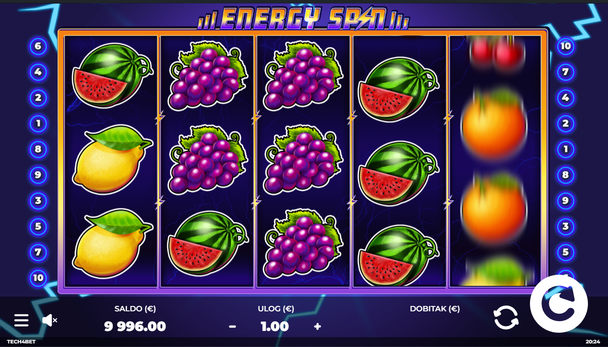This screenshot has height=347, width=608.
Task: Select payline 7 on the right side
Action: [x=565, y=72]
